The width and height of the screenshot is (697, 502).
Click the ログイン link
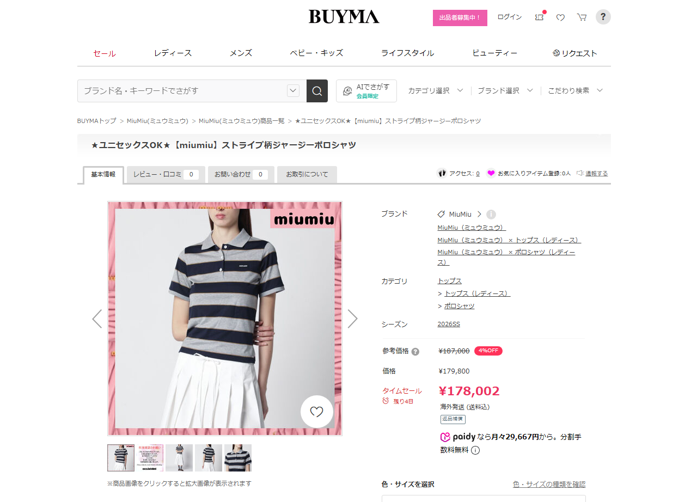510,17
